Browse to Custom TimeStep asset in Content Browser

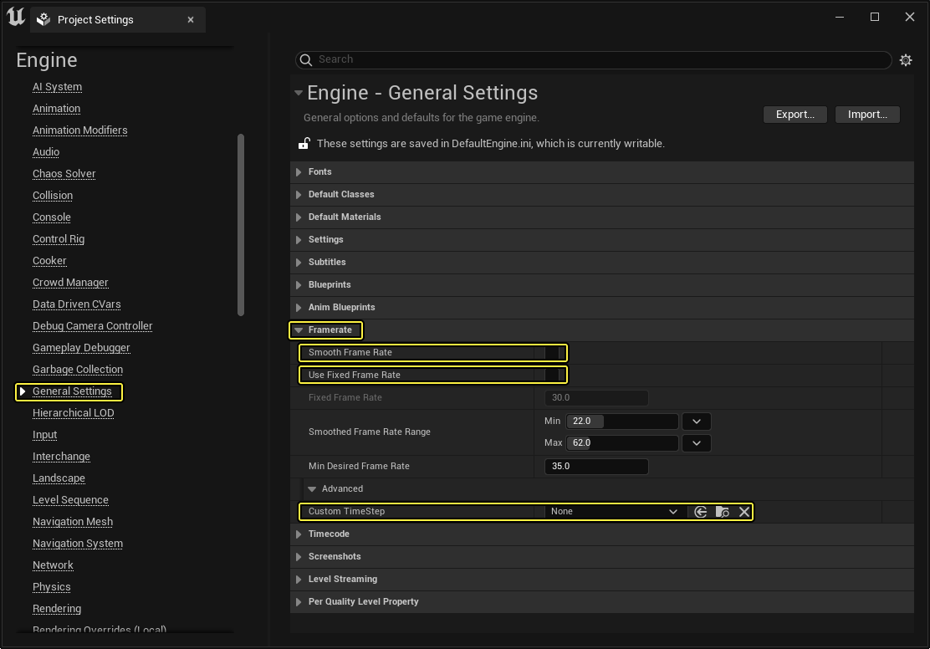point(723,512)
